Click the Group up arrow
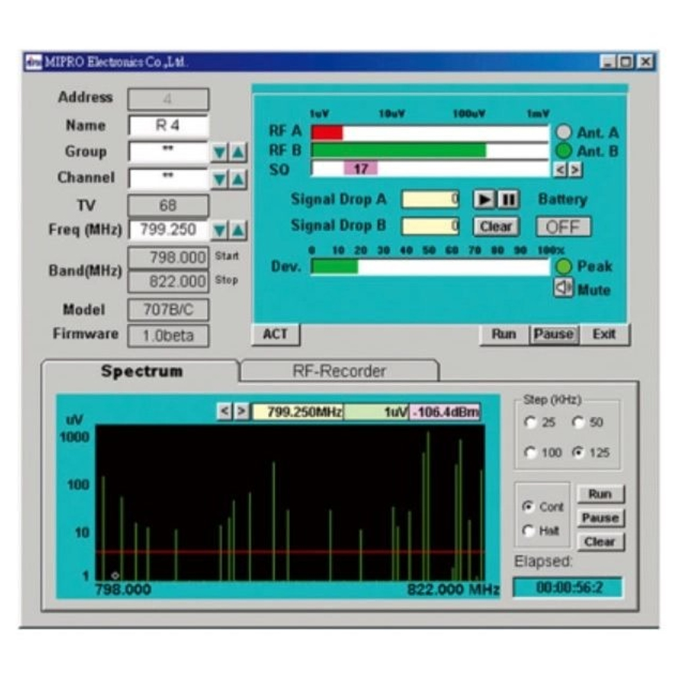The height and width of the screenshot is (680, 680). click(238, 152)
